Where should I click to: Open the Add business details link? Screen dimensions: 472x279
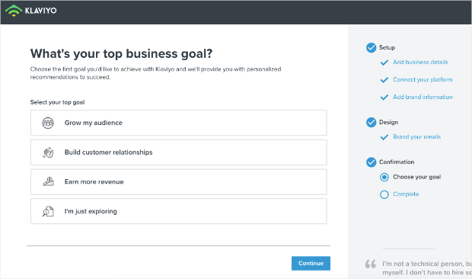[420, 62]
